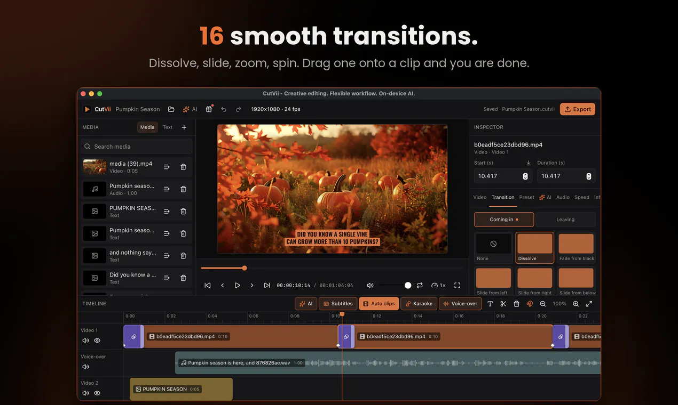
Task: Add media (39).mp4 to the timeline
Action: [167, 167]
